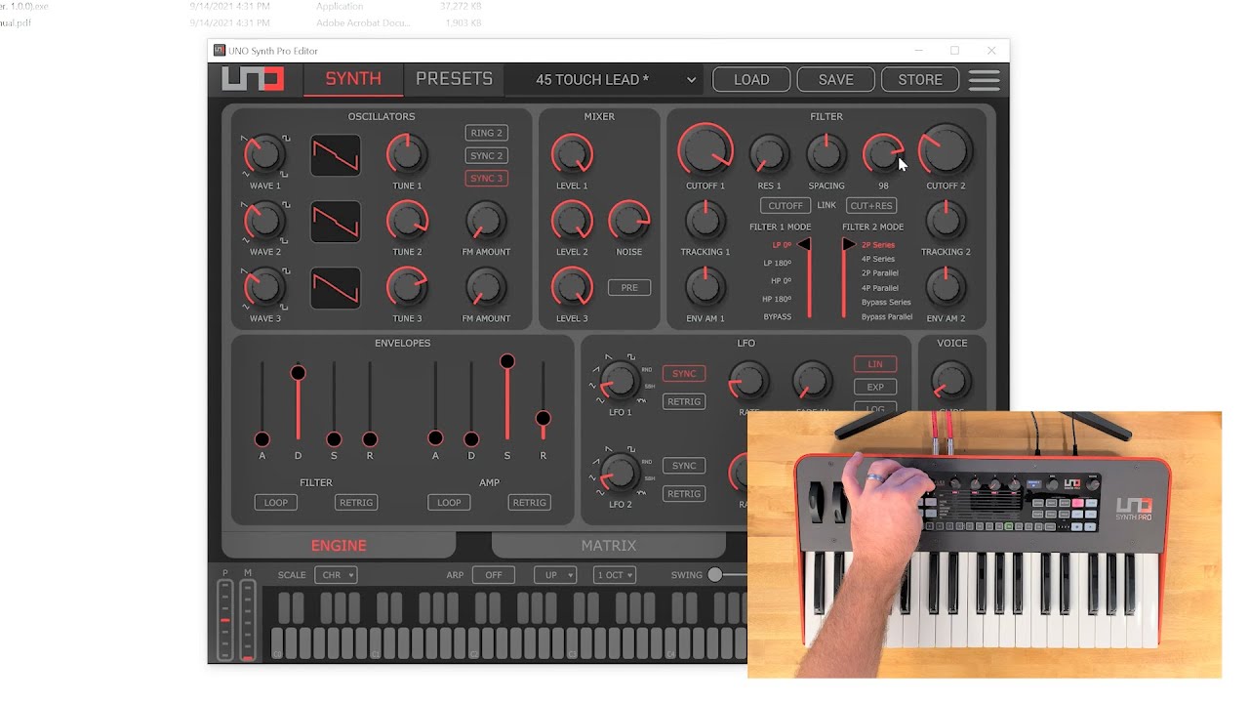This screenshot has height=703, width=1249.
Task: Toggle LFO 1 RETRIG button
Action: click(x=684, y=401)
